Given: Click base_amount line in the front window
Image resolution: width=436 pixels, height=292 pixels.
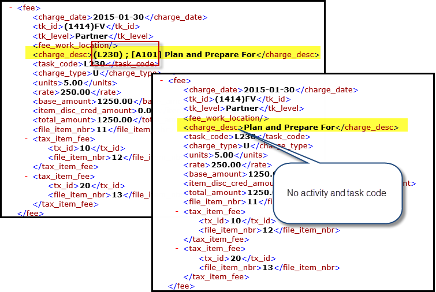Looking at the screenshot, I should coord(229,174).
